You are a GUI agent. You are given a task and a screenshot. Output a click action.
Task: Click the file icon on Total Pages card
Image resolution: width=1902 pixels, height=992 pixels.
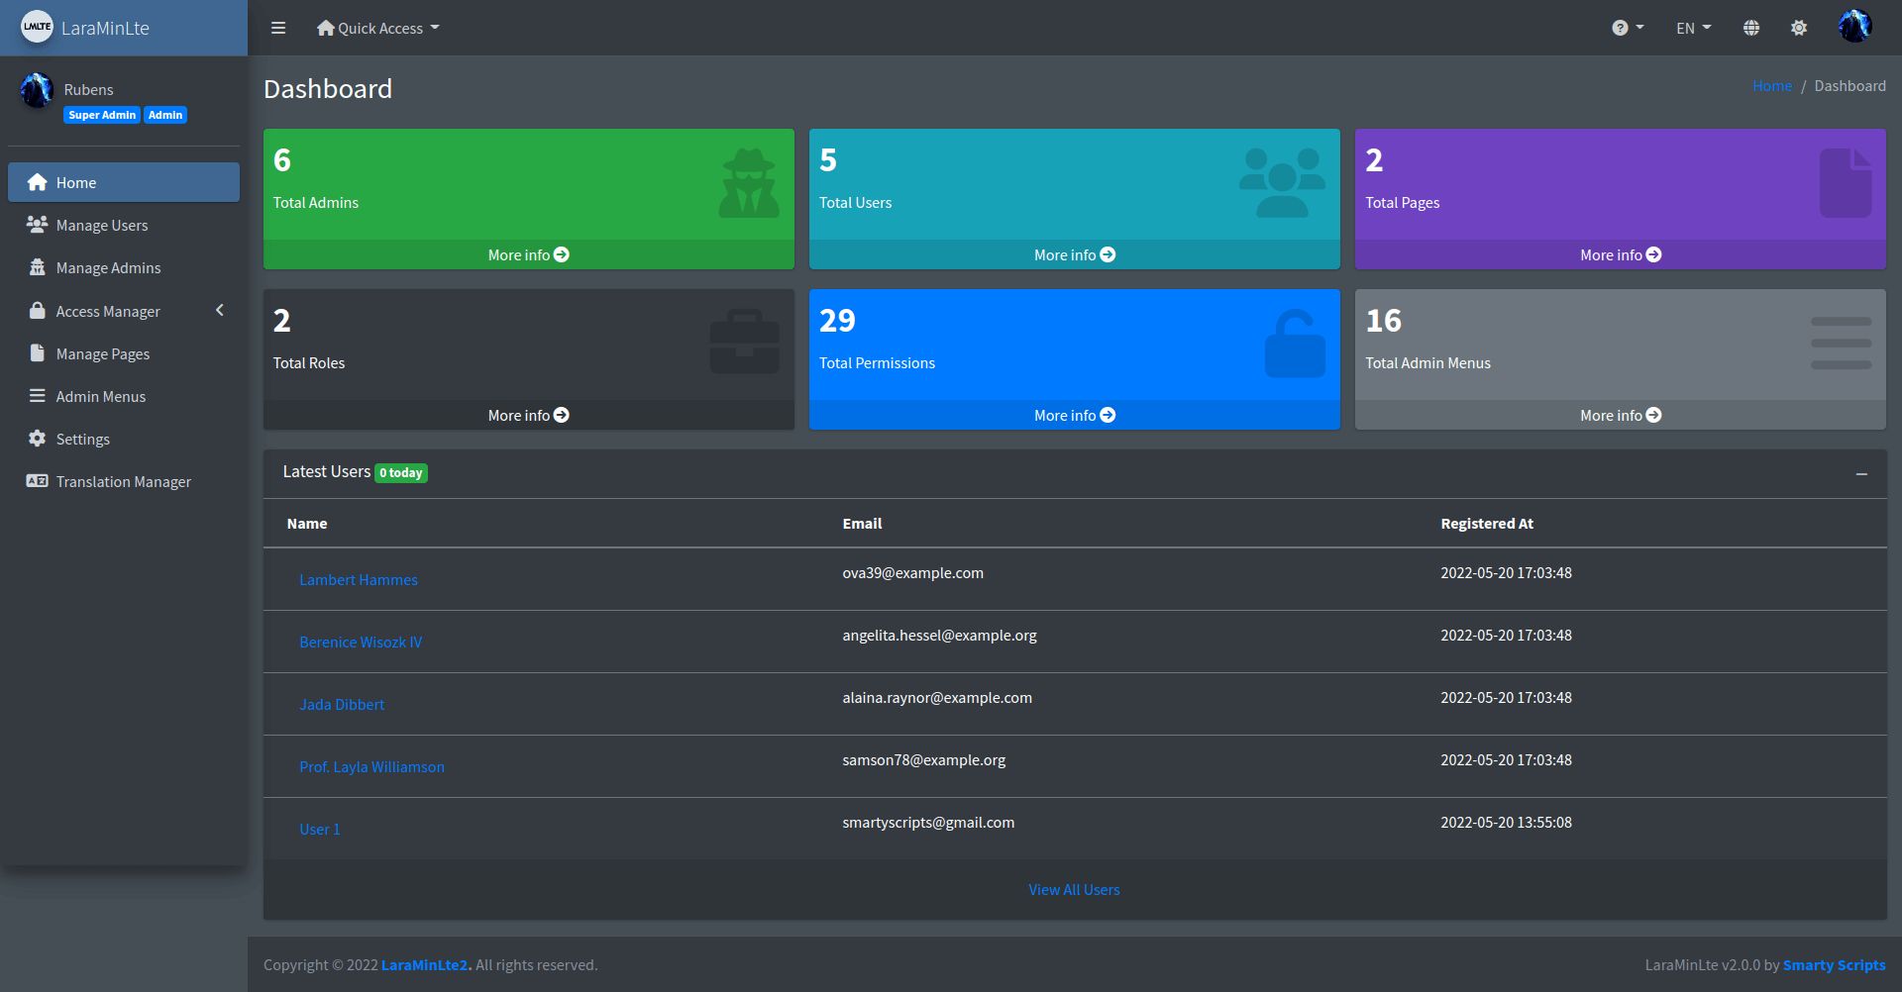point(1845,183)
